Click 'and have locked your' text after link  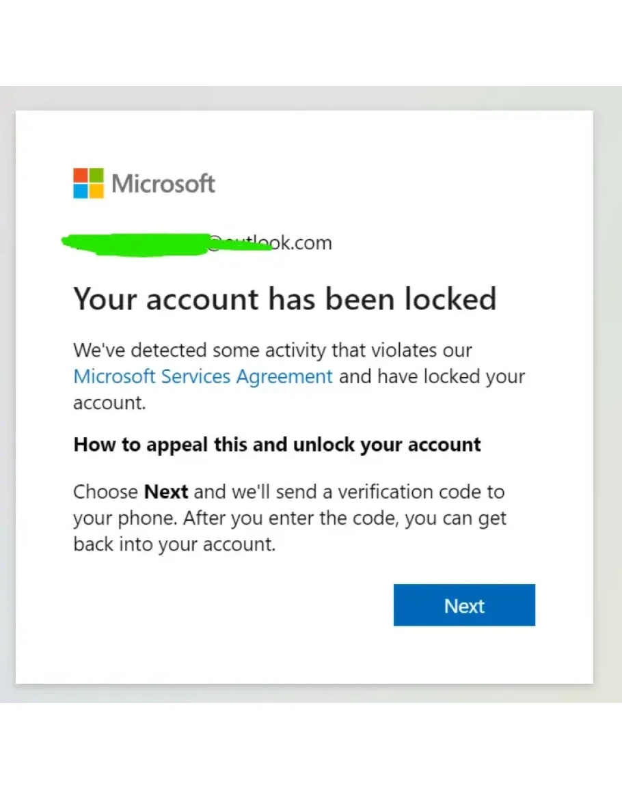pyautogui.click(x=431, y=376)
